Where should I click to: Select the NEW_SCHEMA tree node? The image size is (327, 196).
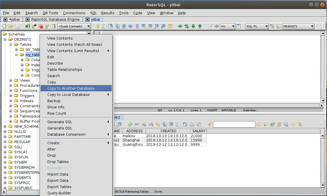pos(26,127)
